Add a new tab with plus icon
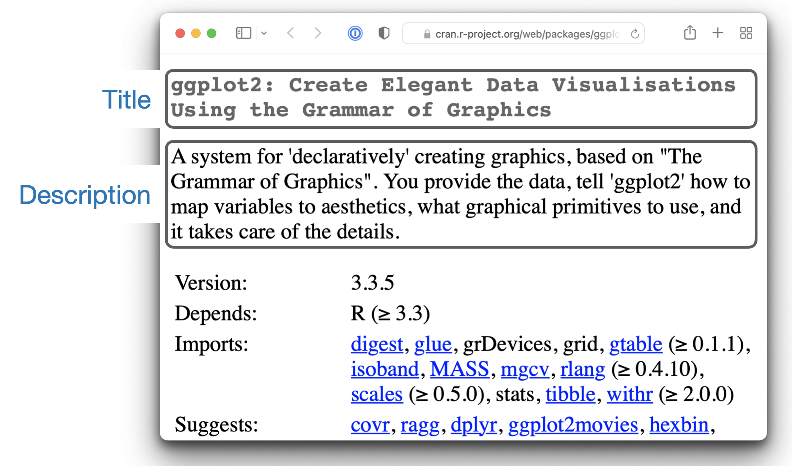This screenshot has height=466, width=792. pos(718,33)
